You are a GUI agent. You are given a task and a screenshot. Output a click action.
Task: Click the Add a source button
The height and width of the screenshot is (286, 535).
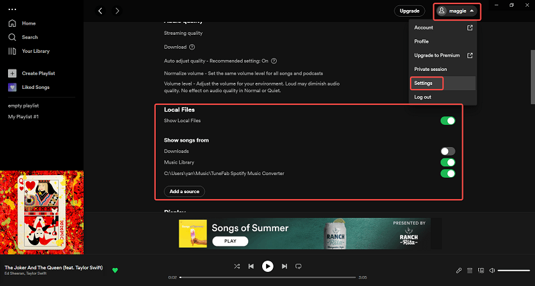[184, 191]
